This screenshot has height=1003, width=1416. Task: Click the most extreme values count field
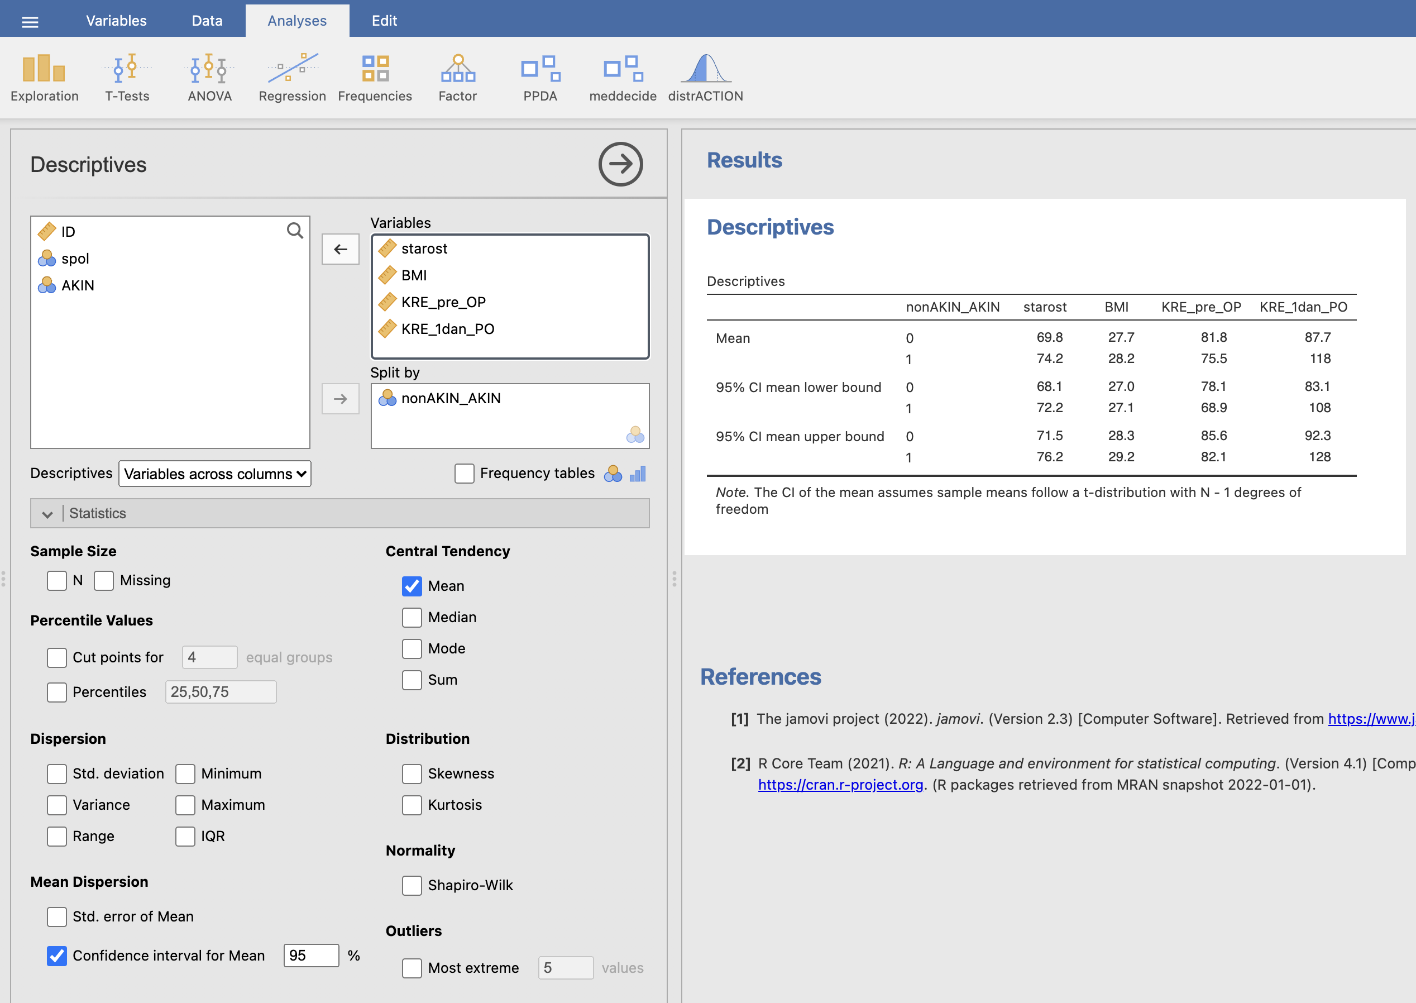coord(566,968)
